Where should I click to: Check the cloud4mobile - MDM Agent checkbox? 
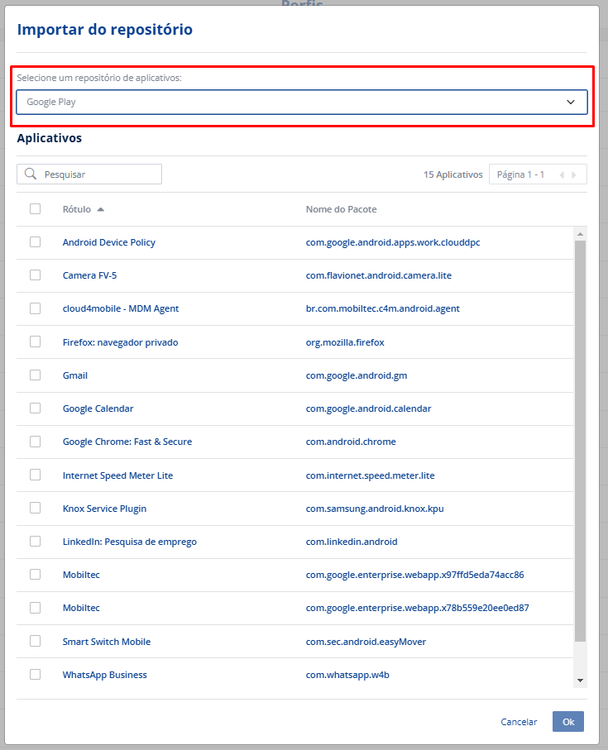[x=35, y=308]
